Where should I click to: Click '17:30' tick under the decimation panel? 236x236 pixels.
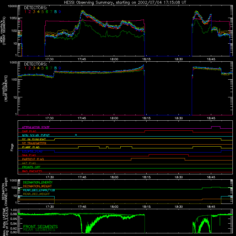(x=50, y=207)
